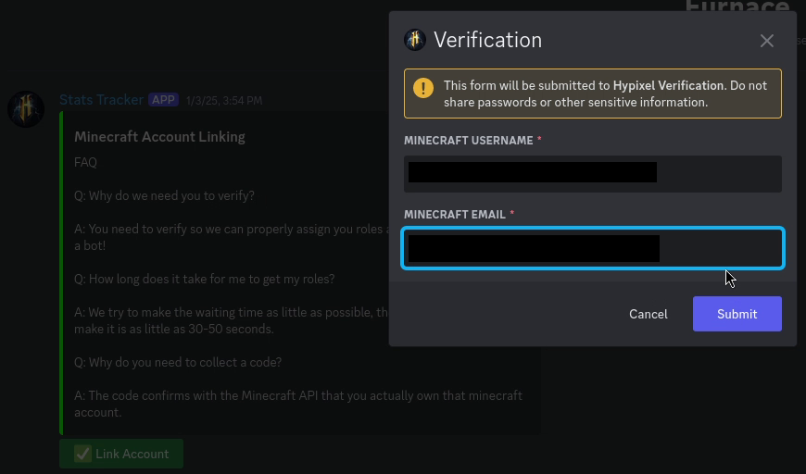This screenshot has height=474, width=806.
Task: Click the Furnace title behind the dialog
Action: (739, 8)
